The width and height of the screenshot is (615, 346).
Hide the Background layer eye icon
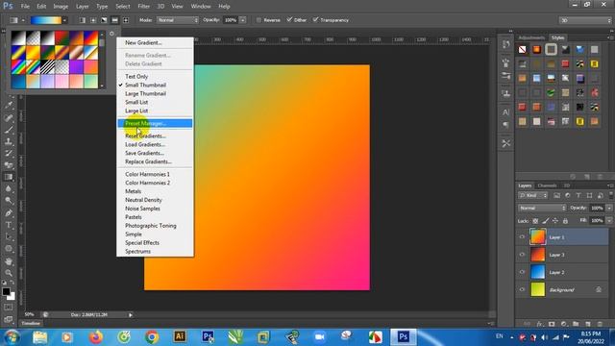tap(522, 289)
